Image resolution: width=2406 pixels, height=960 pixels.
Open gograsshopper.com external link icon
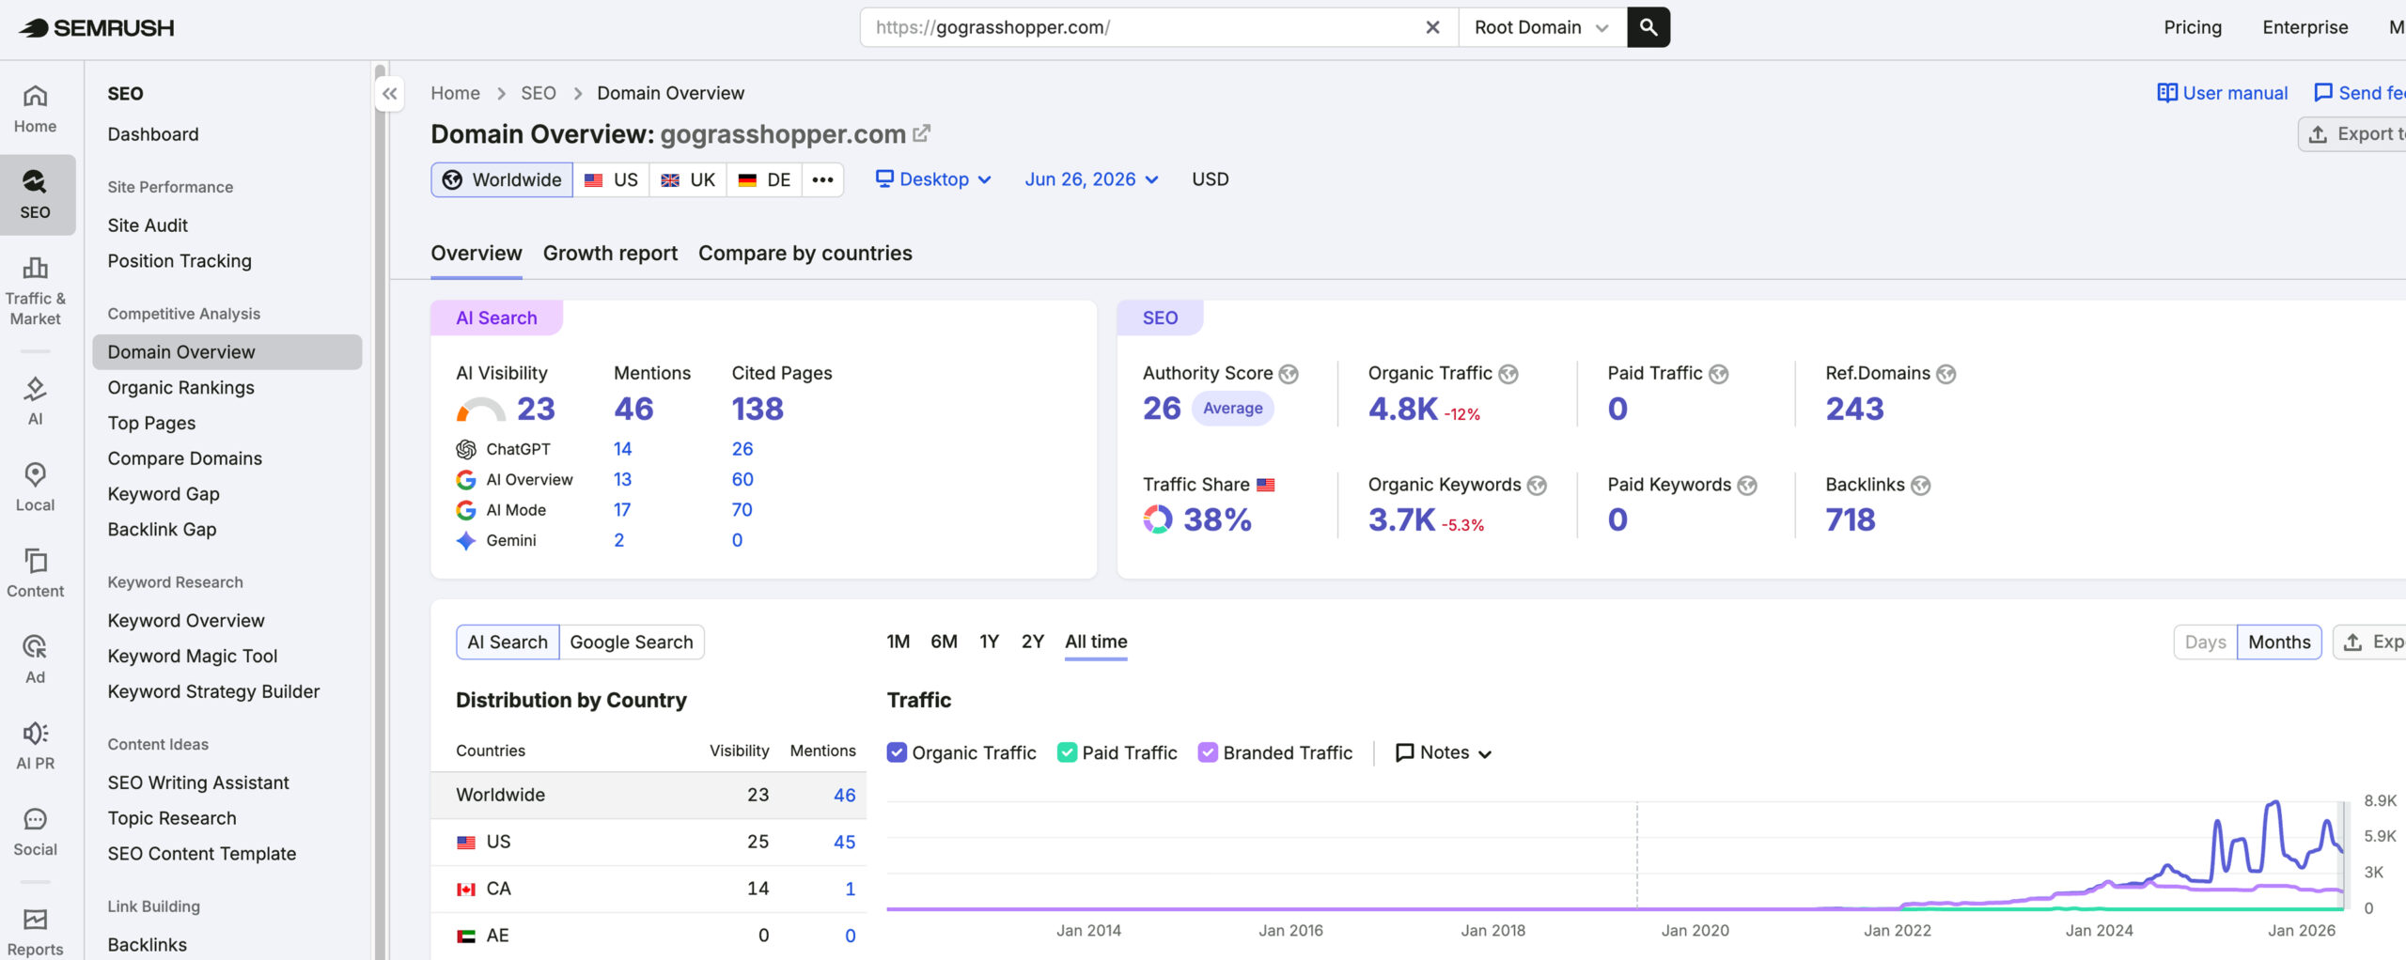point(922,133)
